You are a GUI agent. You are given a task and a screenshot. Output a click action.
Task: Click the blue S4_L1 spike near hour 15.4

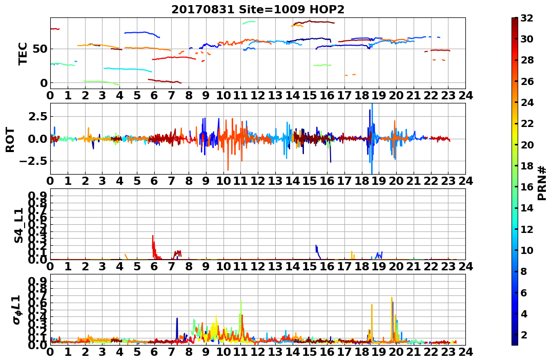(317, 251)
